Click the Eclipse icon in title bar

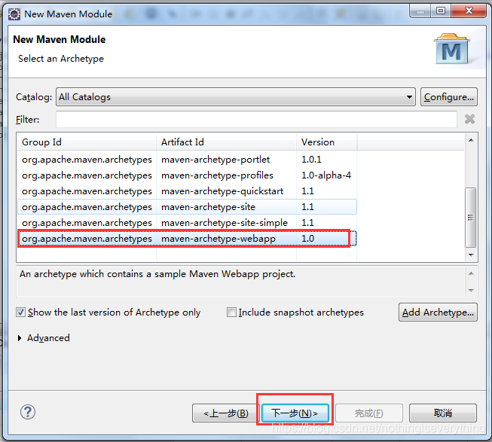14,14
